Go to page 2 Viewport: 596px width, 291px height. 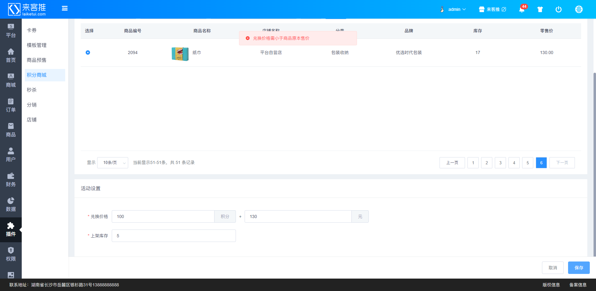(x=487, y=163)
